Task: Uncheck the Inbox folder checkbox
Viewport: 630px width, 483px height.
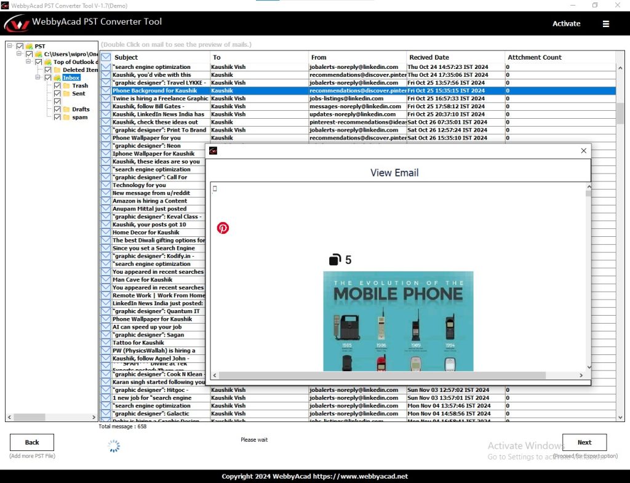Action: pyautogui.click(x=48, y=78)
